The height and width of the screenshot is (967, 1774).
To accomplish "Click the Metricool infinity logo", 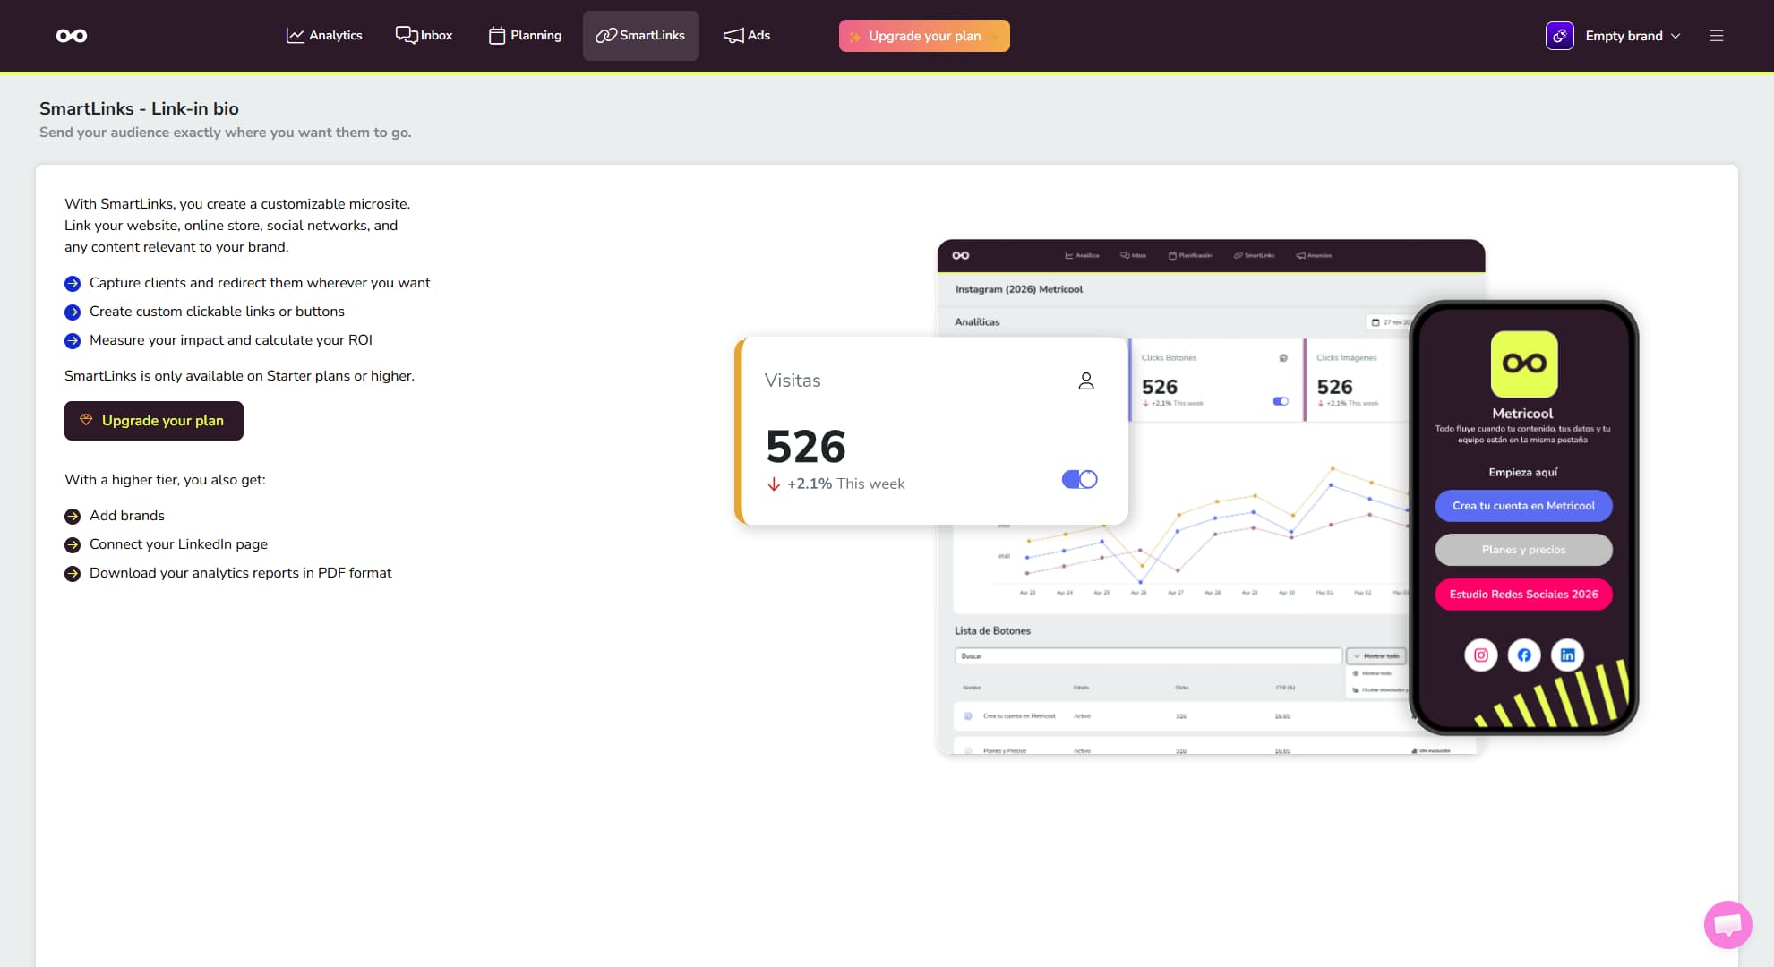I will pyautogui.click(x=71, y=35).
